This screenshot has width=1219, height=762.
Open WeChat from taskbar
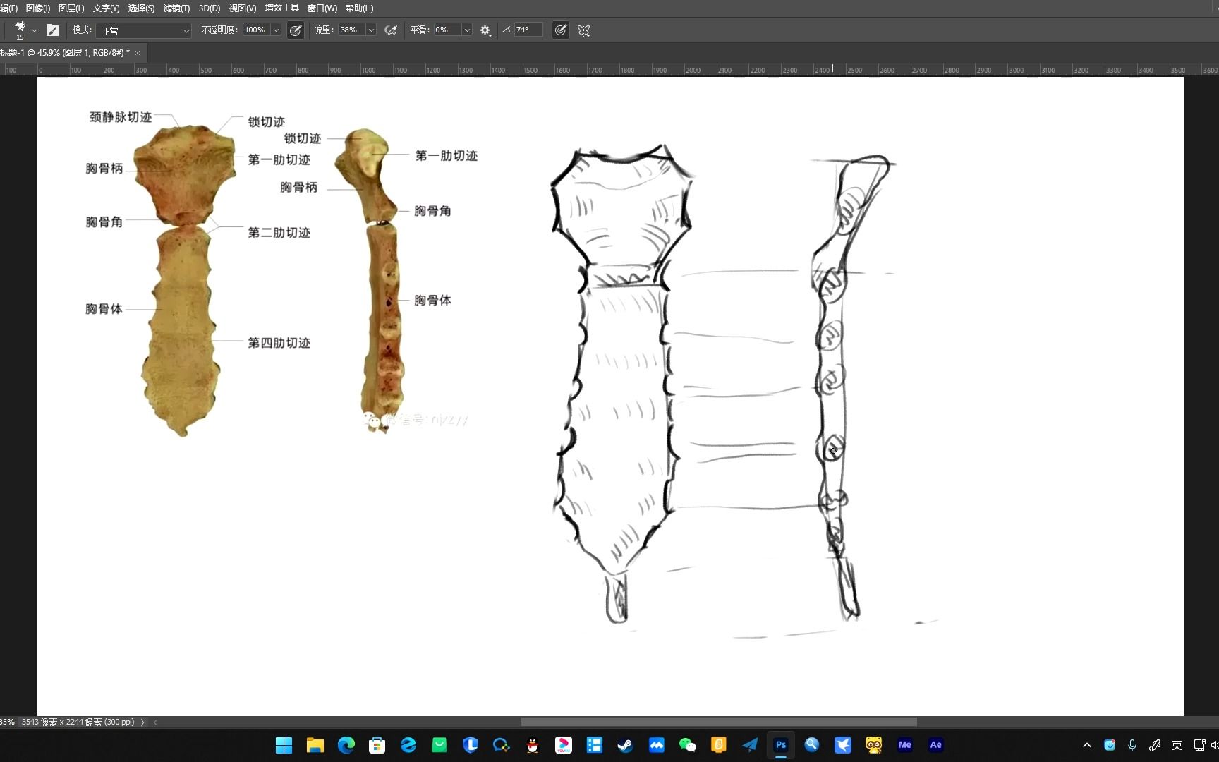(x=688, y=745)
